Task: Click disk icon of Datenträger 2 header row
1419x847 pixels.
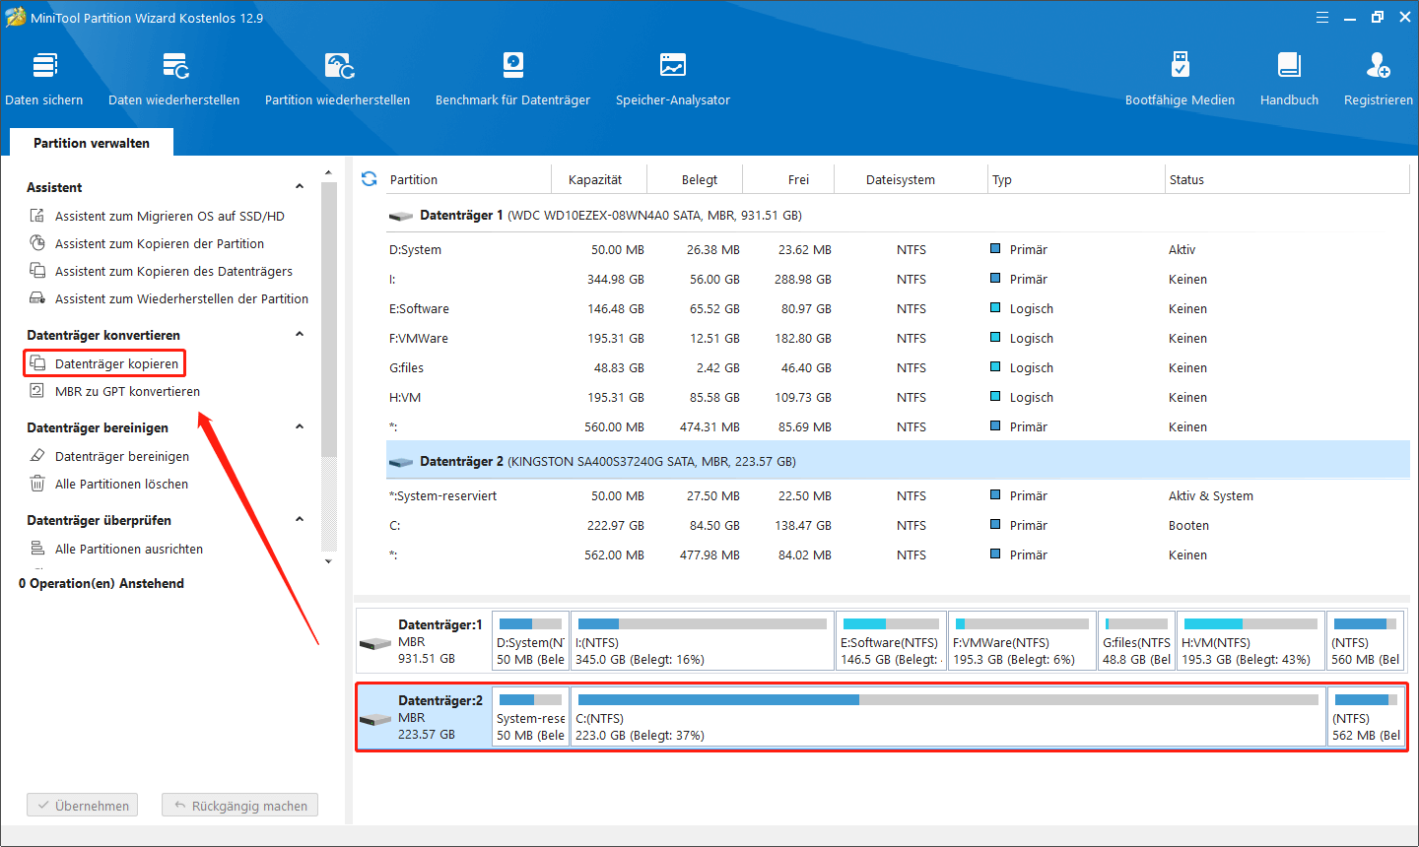Action: pos(401,462)
